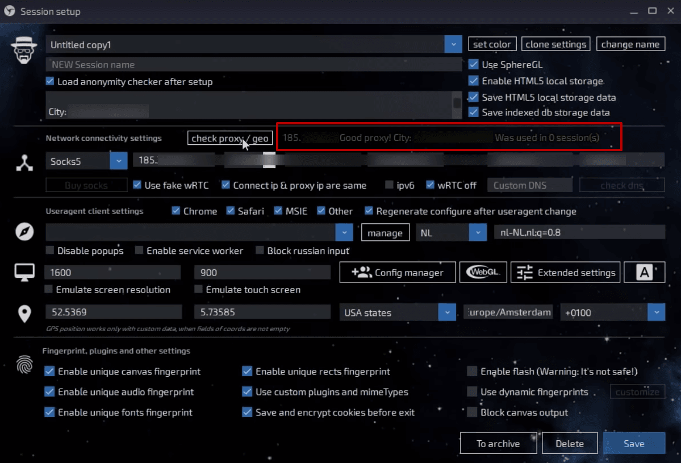Toggle Enable HTML5 local storage
The image size is (681, 463).
pyautogui.click(x=473, y=81)
